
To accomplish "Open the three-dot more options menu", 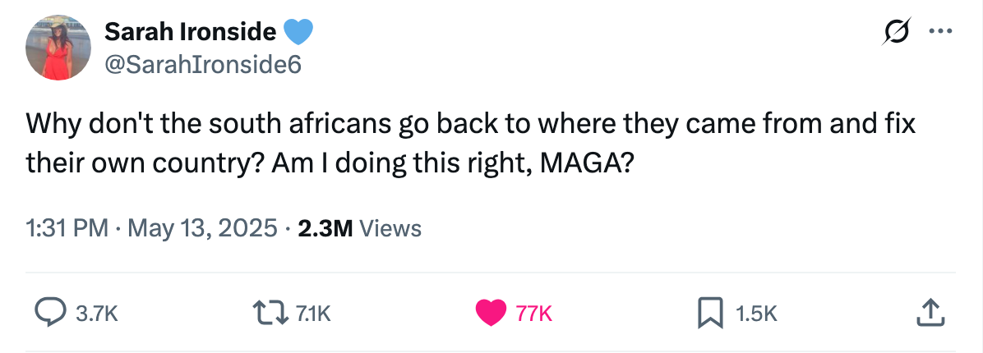I will pyautogui.click(x=939, y=33).
